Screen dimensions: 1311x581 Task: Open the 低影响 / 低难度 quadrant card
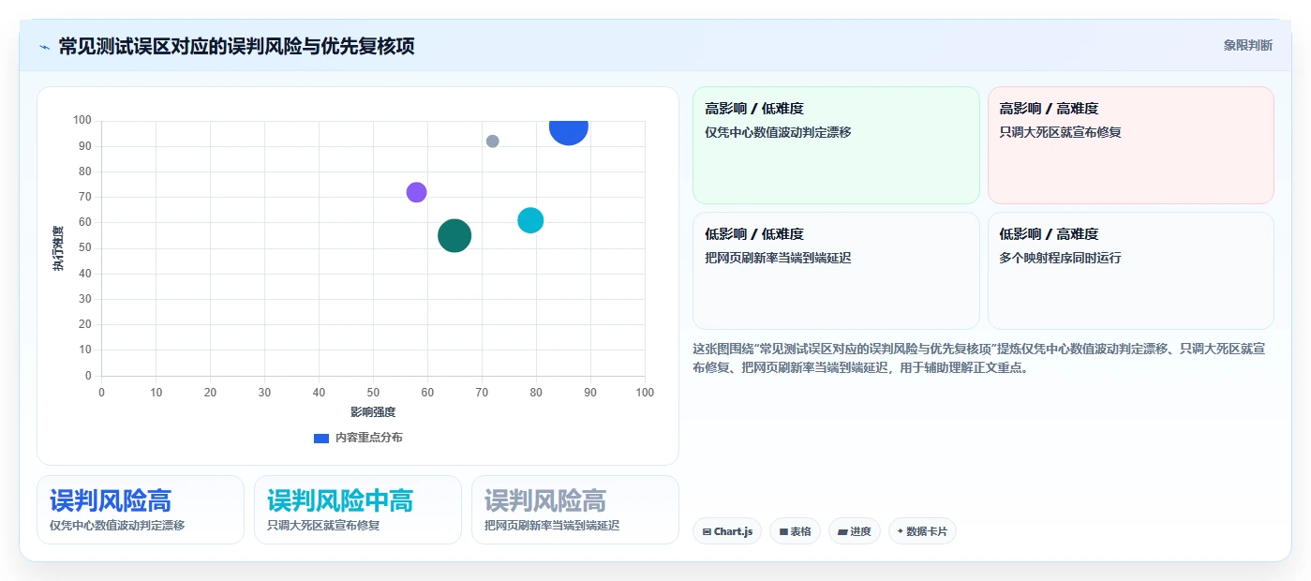(x=836, y=271)
